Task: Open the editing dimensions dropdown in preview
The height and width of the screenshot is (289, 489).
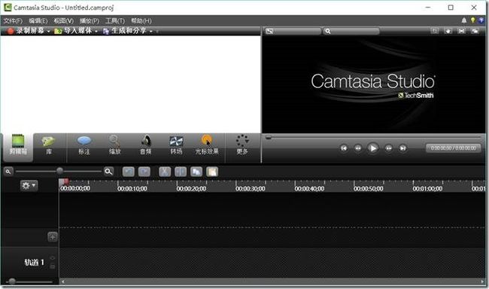Action: pyautogui.click(x=293, y=31)
